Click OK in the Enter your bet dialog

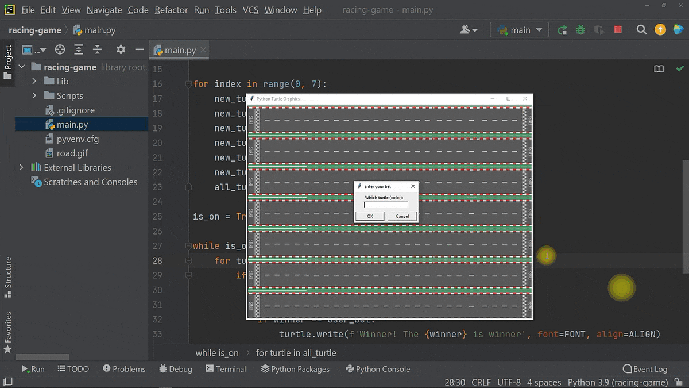coord(370,216)
